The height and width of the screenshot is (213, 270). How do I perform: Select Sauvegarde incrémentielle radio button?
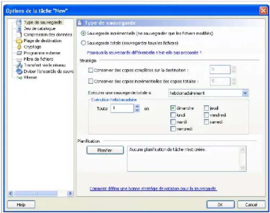tap(83, 33)
